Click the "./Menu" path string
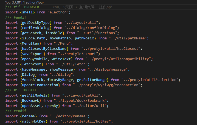 point(62,43)
